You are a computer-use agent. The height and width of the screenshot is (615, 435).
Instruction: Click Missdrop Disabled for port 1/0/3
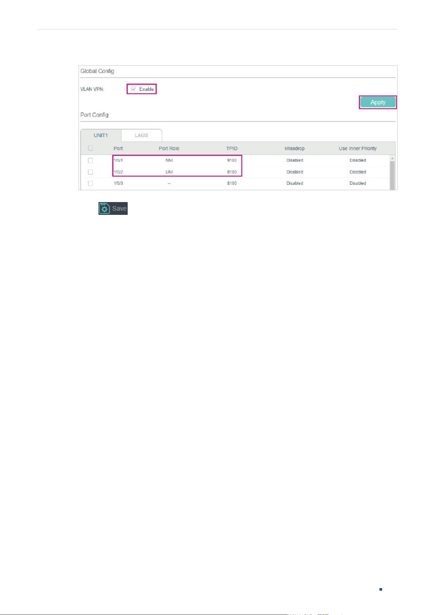tap(295, 183)
